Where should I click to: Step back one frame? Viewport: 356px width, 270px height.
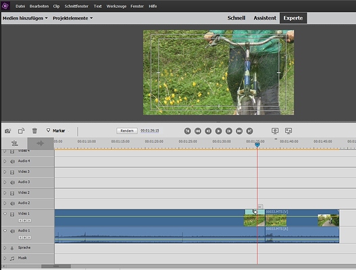[208, 131]
